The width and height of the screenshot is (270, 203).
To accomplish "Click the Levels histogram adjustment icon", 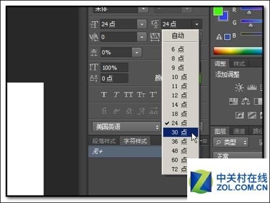I will [x=252, y=88].
